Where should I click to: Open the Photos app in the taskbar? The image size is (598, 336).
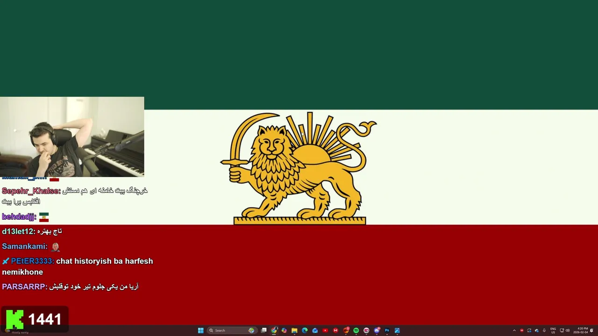(397, 330)
